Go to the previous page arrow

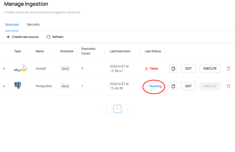click(107, 109)
